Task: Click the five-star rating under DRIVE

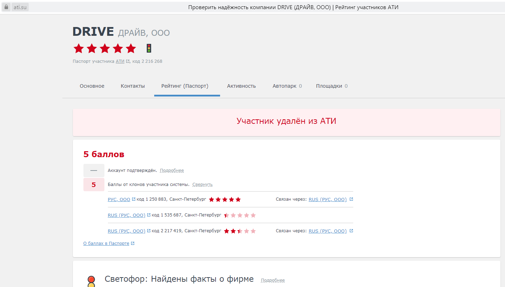Action: click(x=104, y=48)
